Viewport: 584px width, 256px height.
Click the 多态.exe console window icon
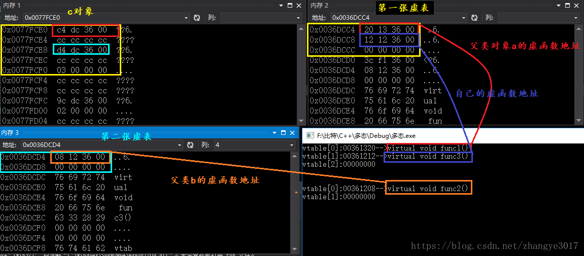pos(310,135)
